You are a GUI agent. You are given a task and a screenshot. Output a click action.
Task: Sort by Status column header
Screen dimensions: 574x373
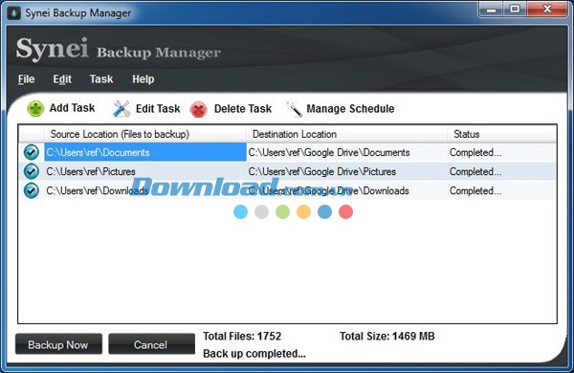(x=502, y=134)
